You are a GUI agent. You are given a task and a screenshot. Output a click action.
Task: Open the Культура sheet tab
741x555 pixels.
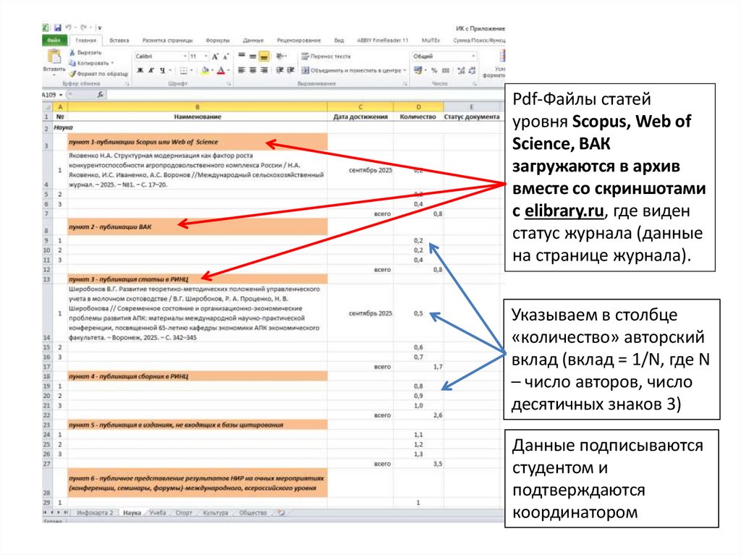[215, 513]
